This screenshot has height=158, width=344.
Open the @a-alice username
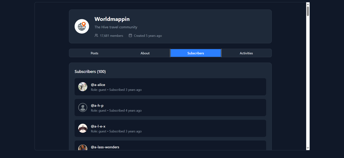pyautogui.click(x=98, y=85)
